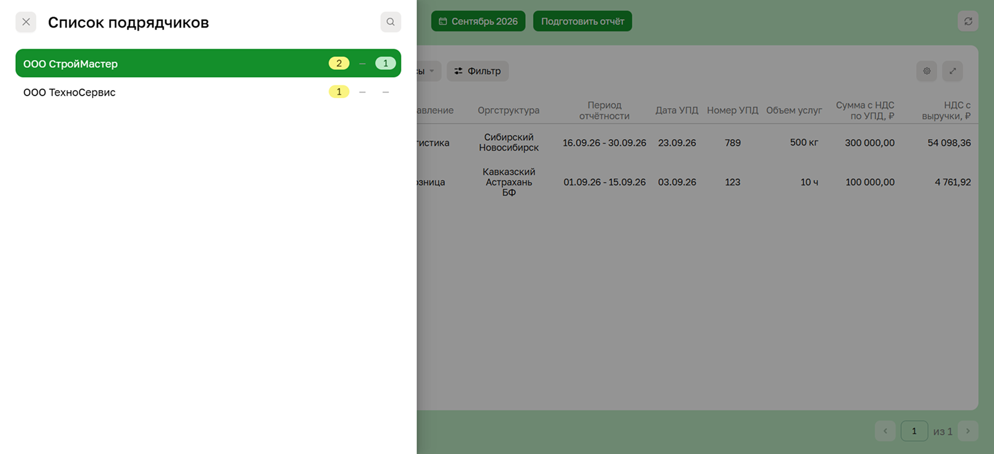Click the Номер УПД column header

tap(733, 110)
